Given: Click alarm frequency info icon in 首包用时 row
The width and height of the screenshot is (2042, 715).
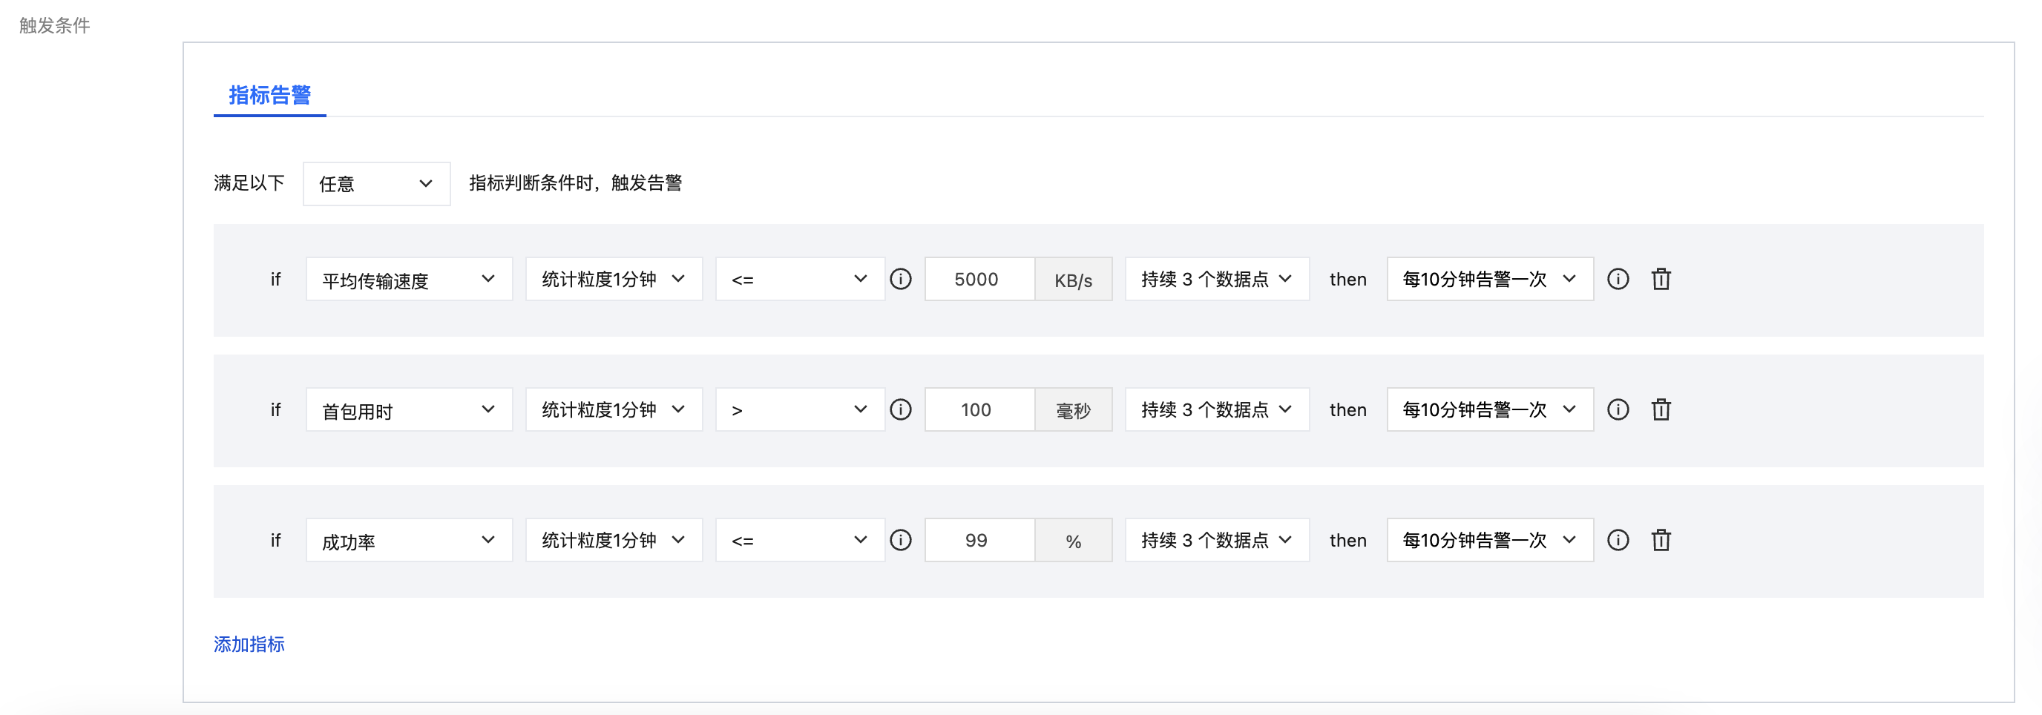Looking at the screenshot, I should (1618, 410).
